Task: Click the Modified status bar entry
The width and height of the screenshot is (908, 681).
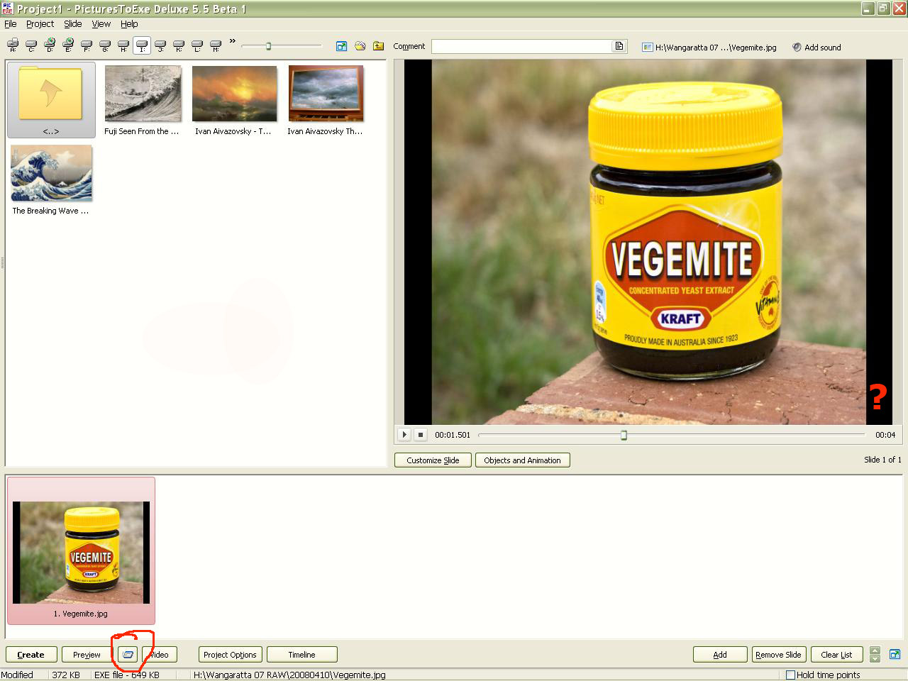Action: tap(17, 675)
